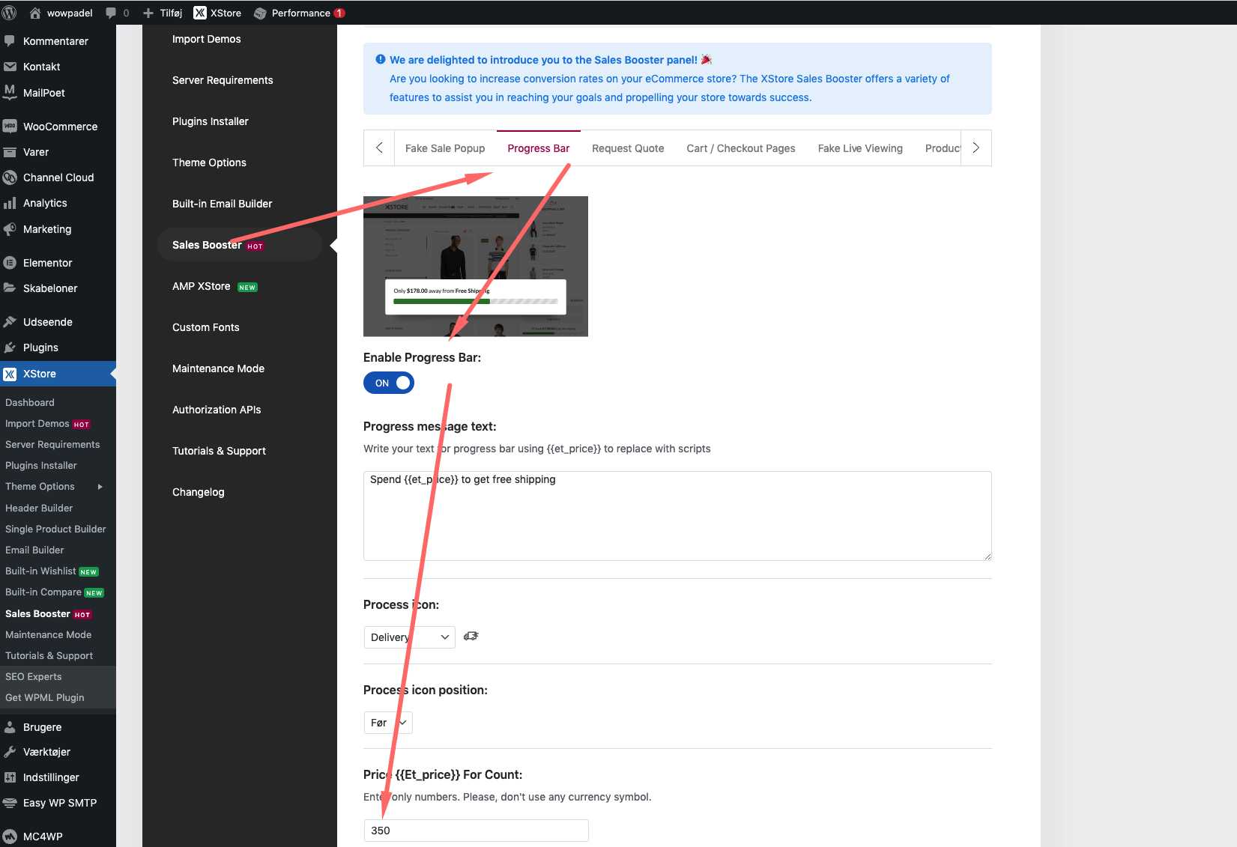The image size is (1237, 847).
Task: Open the Built-in Email Builder page
Action: [x=223, y=204]
